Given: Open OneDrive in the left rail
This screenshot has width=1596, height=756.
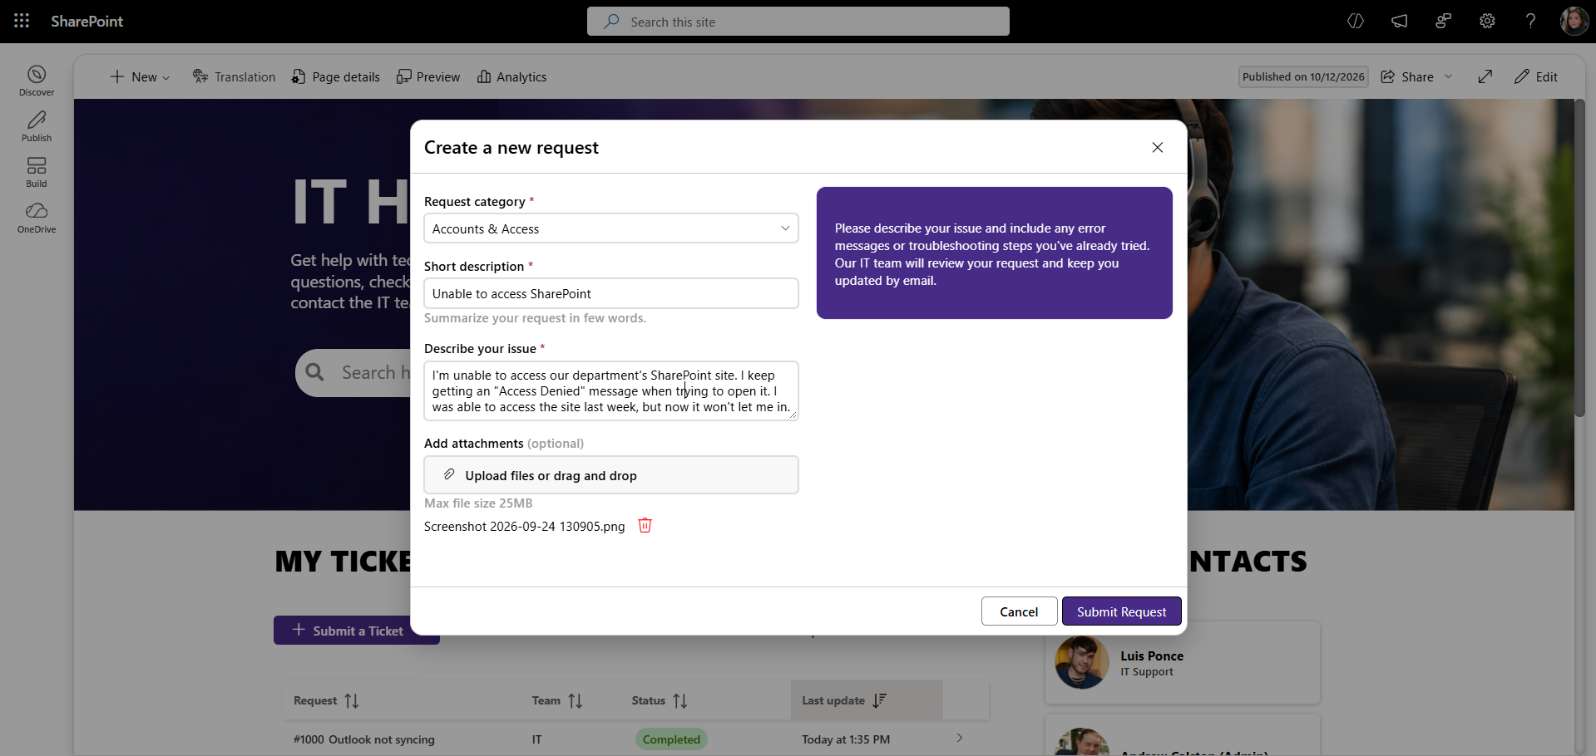Looking at the screenshot, I should click(37, 218).
